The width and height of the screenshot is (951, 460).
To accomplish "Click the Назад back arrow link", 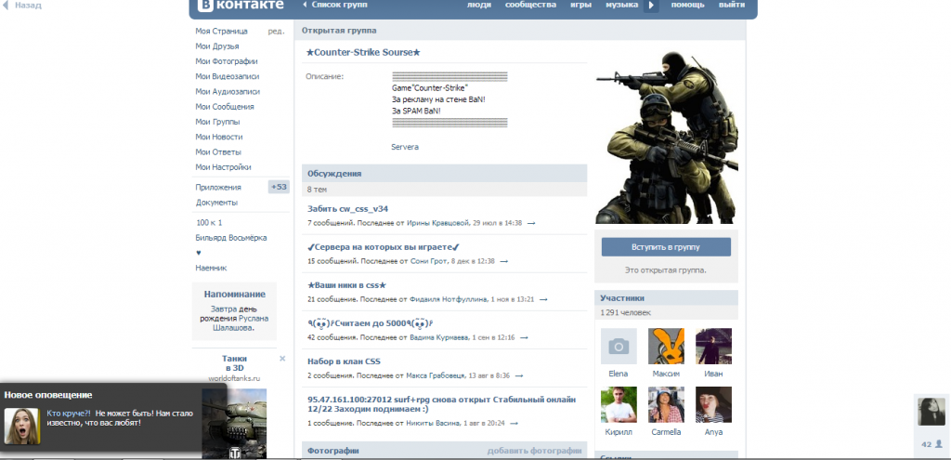I will click(x=23, y=6).
